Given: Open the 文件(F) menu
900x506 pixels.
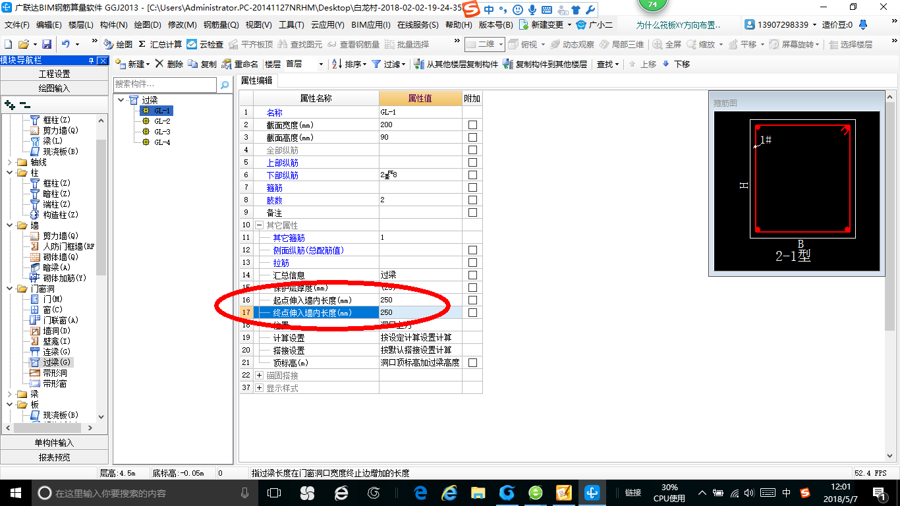Looking at the screenshot, I should pyautogui.click(x=17, y=25).
